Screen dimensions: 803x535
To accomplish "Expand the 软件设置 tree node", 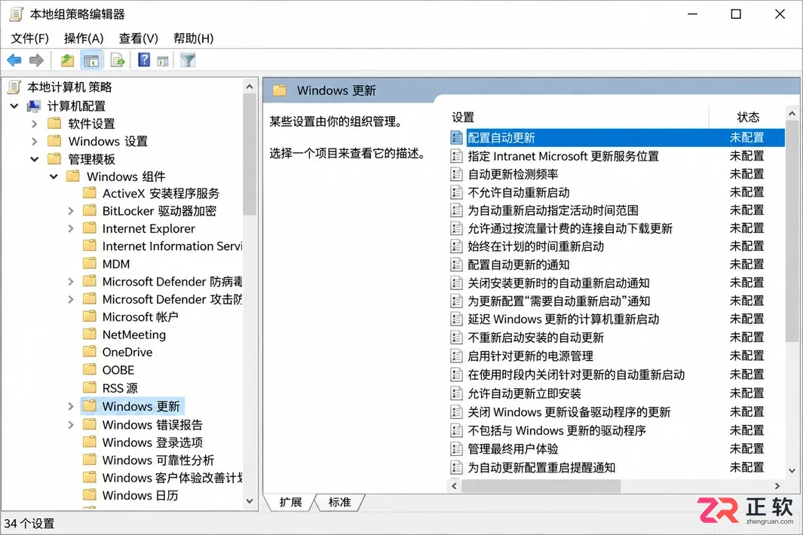I will tap(35, 124).
